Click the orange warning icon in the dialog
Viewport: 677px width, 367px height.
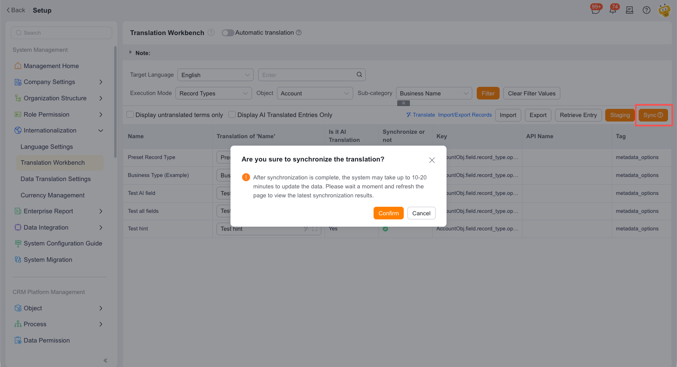246,177
